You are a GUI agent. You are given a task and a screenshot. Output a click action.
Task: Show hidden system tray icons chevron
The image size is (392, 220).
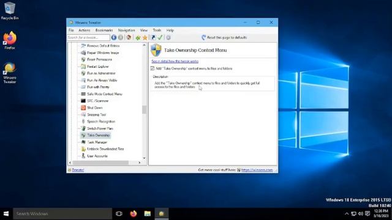[347, 213]
